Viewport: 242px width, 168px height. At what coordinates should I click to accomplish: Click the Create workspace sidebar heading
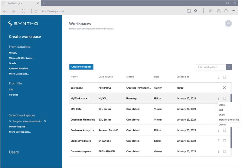25,36
